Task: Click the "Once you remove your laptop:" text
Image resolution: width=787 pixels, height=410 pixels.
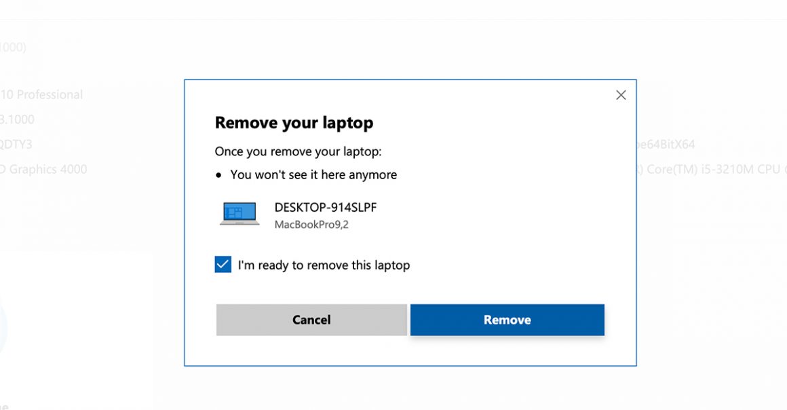Action: point(298,152)
